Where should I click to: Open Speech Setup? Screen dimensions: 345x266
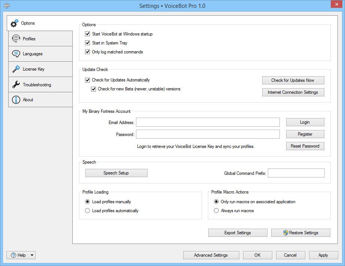[x=116, y=173]
